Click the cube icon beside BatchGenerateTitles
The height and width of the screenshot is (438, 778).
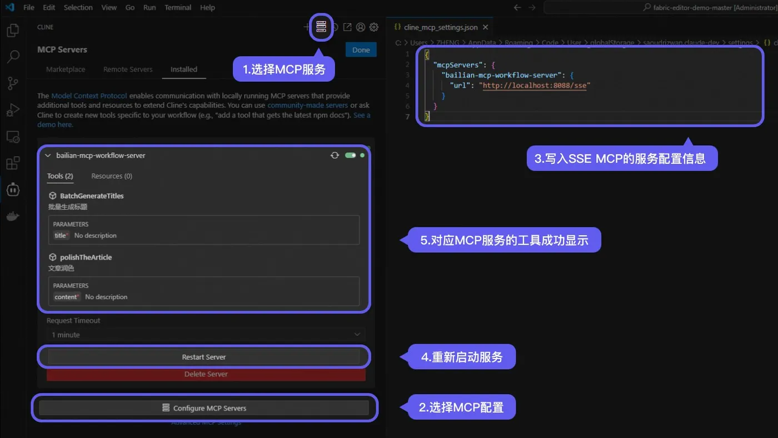53,196
